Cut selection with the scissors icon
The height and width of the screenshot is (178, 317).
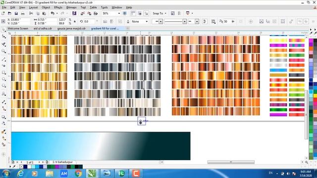coord(31,13)
